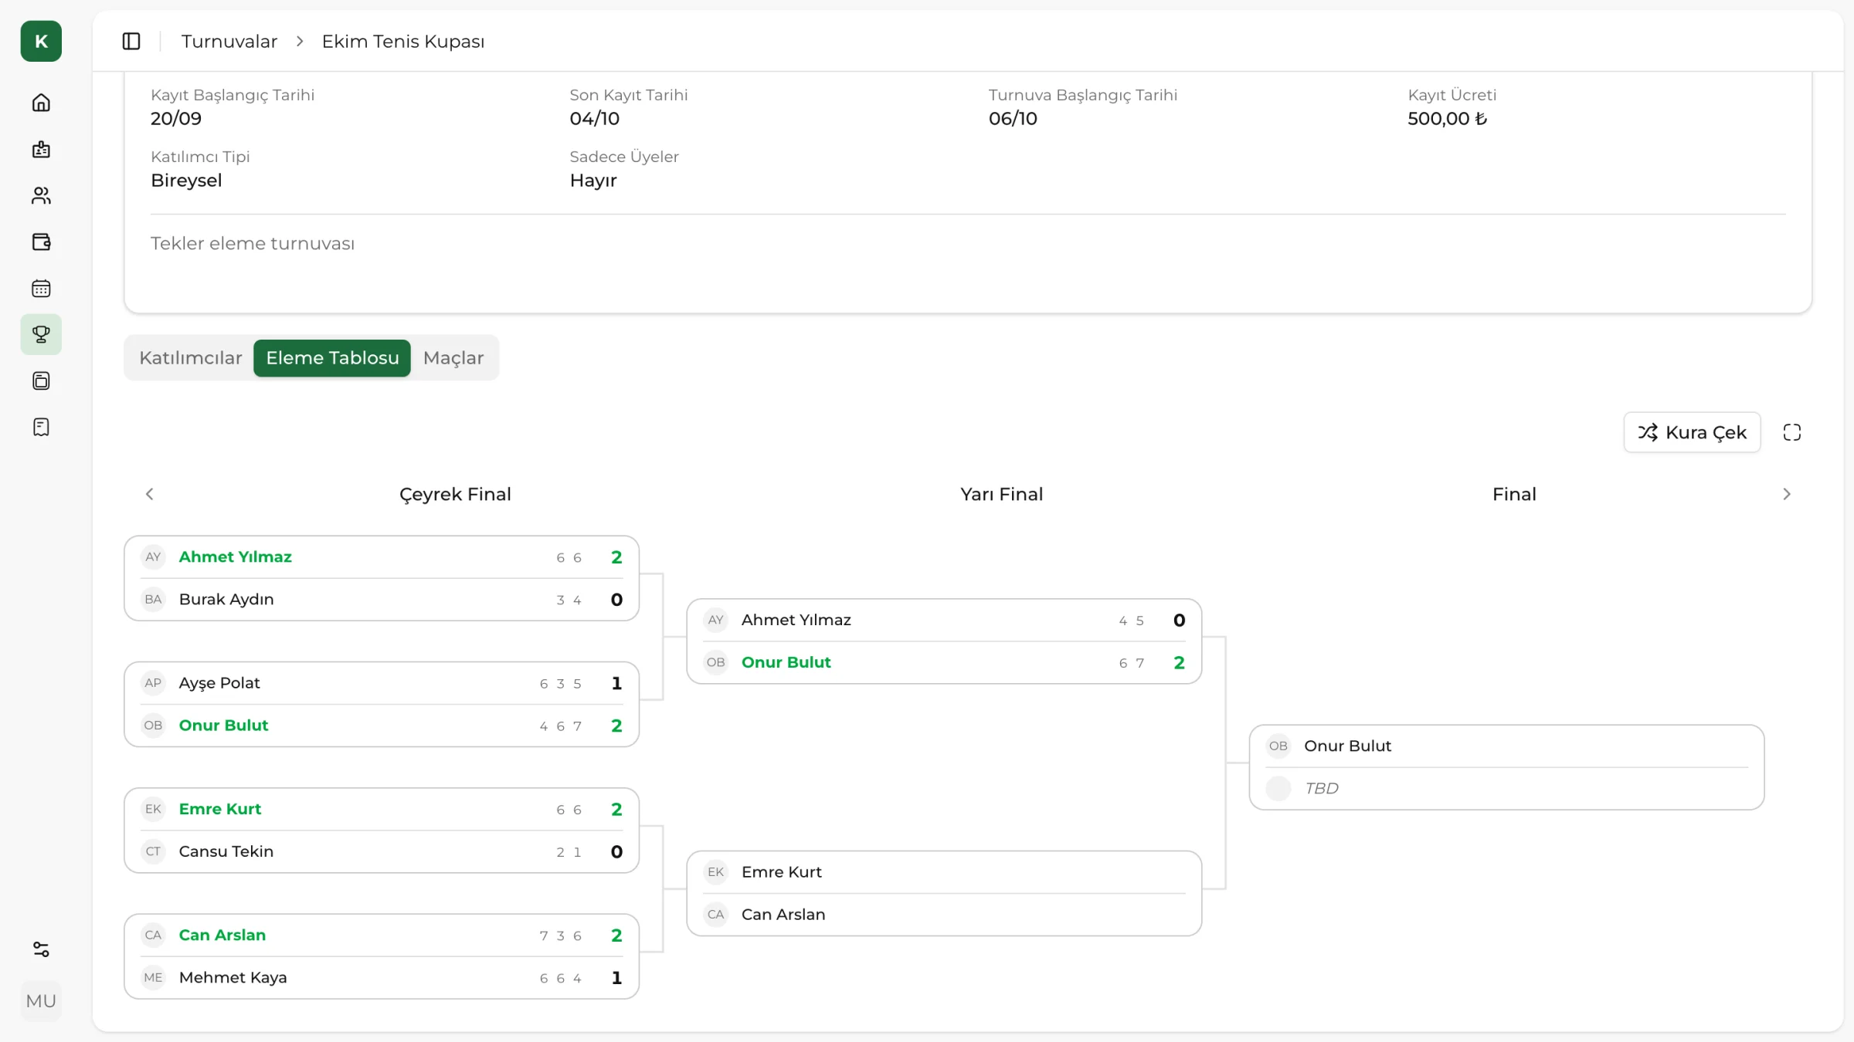The width and height of the screenshot is (1854, 1042).
Task: Click the Kura Çek shuffle button
Action: coord(1692,432)
